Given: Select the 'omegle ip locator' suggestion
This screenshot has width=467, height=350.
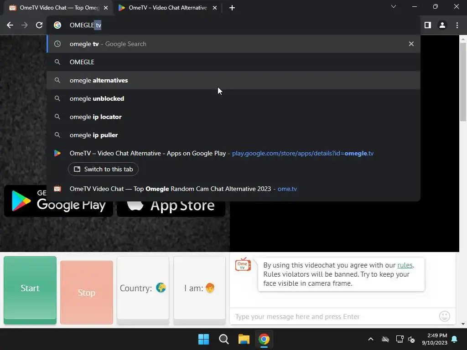Looking at the screenshot, I should 233,117.
